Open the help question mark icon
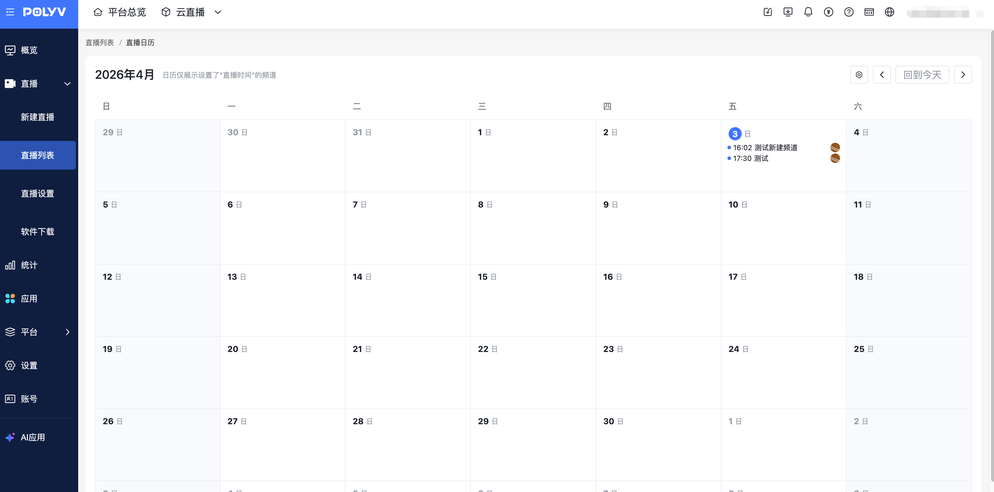This screenshot has width=994, height=492. coord(849,12)
